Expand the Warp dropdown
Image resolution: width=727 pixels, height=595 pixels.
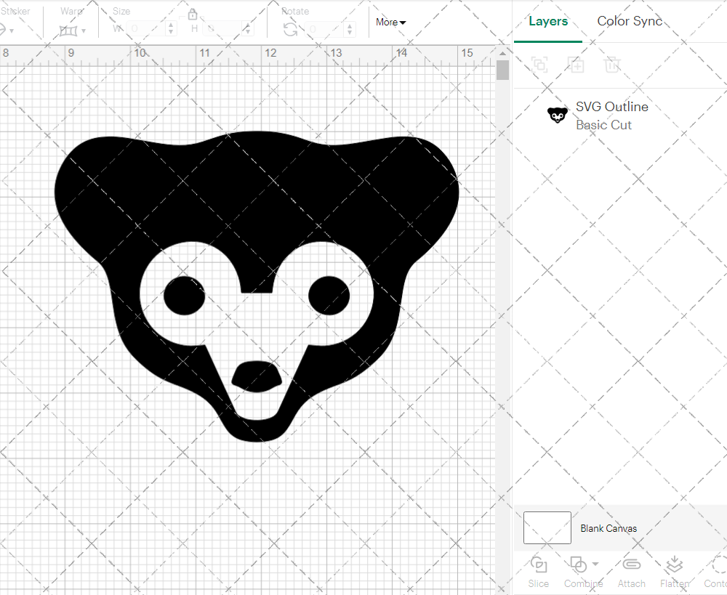click(84, 31)
